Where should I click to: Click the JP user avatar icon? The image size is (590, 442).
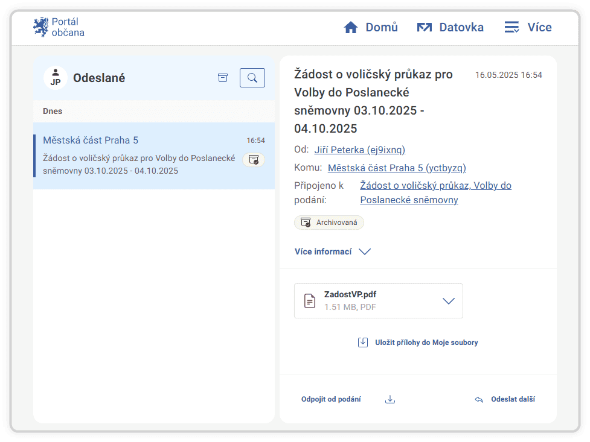(56, 78)
